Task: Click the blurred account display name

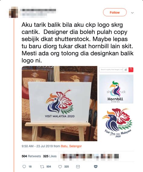Action: (38, 10)
